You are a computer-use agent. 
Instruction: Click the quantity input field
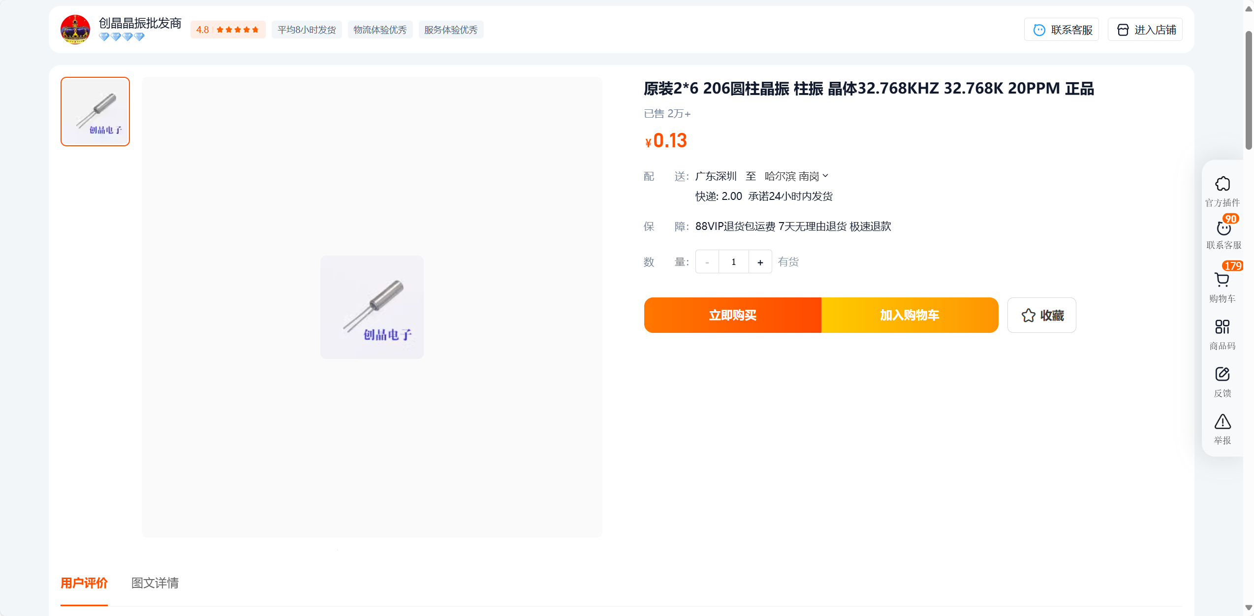[734, 262]
